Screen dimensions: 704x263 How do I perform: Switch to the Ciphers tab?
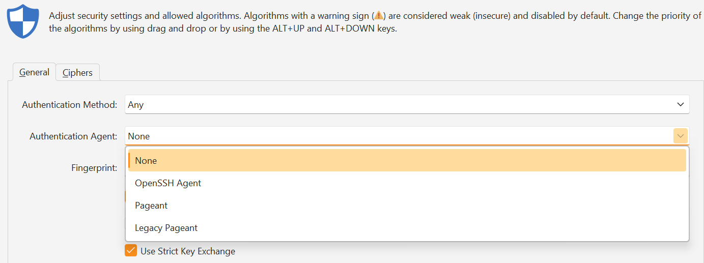coord(78,72)
